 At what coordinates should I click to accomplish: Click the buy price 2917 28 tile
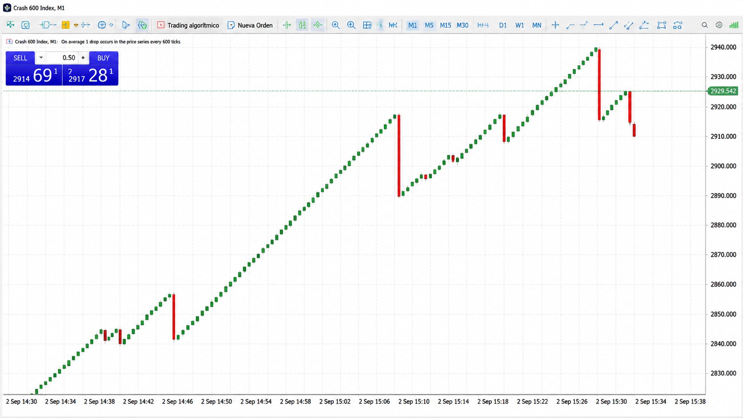pos(90,75)
